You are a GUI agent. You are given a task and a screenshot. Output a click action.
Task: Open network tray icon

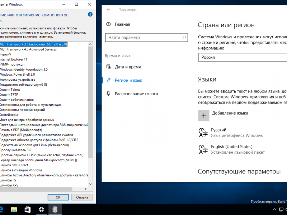281,210
